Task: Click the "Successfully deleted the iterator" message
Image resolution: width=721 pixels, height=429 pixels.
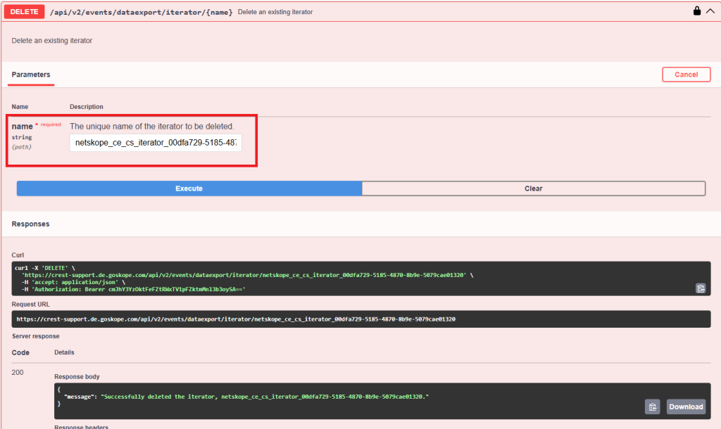Action: point(265,397)
